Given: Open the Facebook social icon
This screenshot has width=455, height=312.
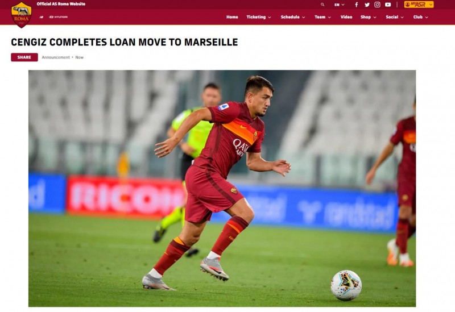Looking at the screenshot, I should pos(357,5).
